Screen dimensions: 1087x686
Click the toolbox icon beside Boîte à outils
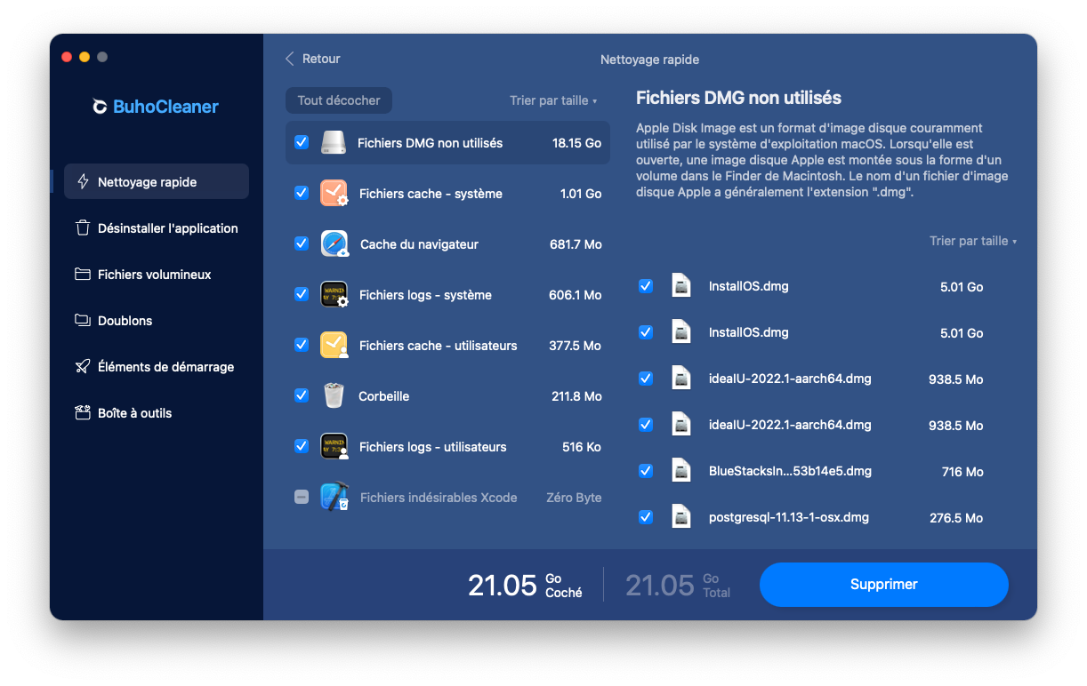tap(83, 412)
